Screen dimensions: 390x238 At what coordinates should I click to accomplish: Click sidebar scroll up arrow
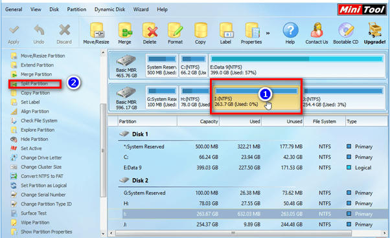pos(103,52)
